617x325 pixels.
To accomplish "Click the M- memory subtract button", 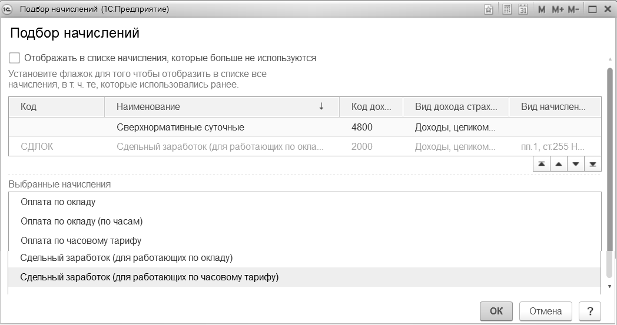I will click(573, 9).
